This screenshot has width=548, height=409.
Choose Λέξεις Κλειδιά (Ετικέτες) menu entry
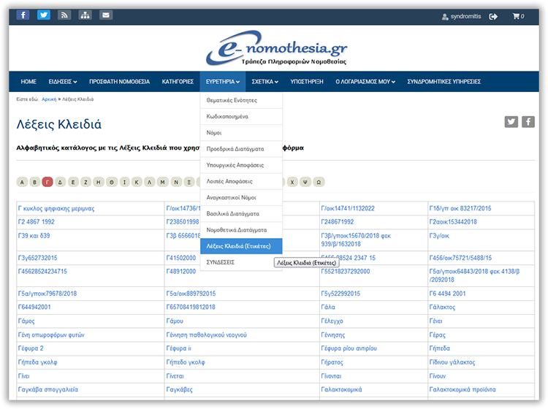[239, 246]
